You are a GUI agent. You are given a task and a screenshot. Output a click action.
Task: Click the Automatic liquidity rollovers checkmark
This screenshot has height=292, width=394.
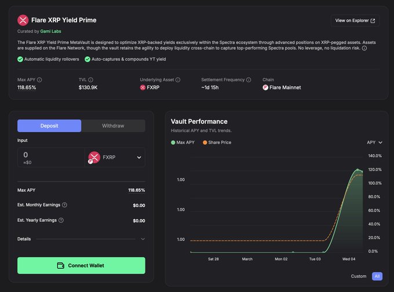click(20, 59)
